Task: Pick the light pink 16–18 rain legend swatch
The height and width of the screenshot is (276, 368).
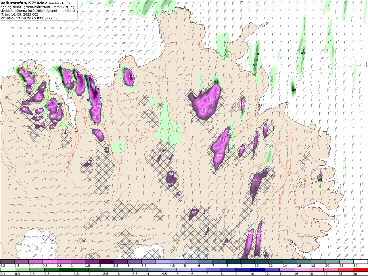Action: point(301,270)
